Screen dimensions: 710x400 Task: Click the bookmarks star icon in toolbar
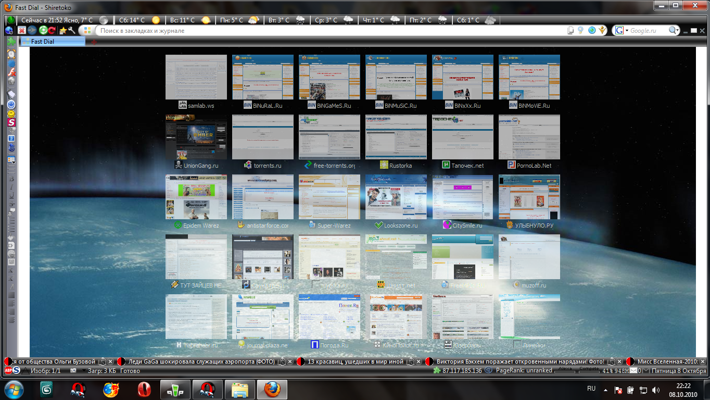click(x=62, y=30)
